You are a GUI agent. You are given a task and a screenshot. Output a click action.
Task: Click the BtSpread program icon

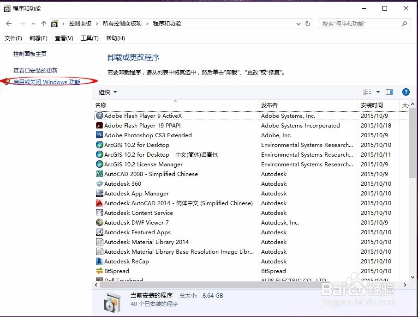(x=100, y=271)
